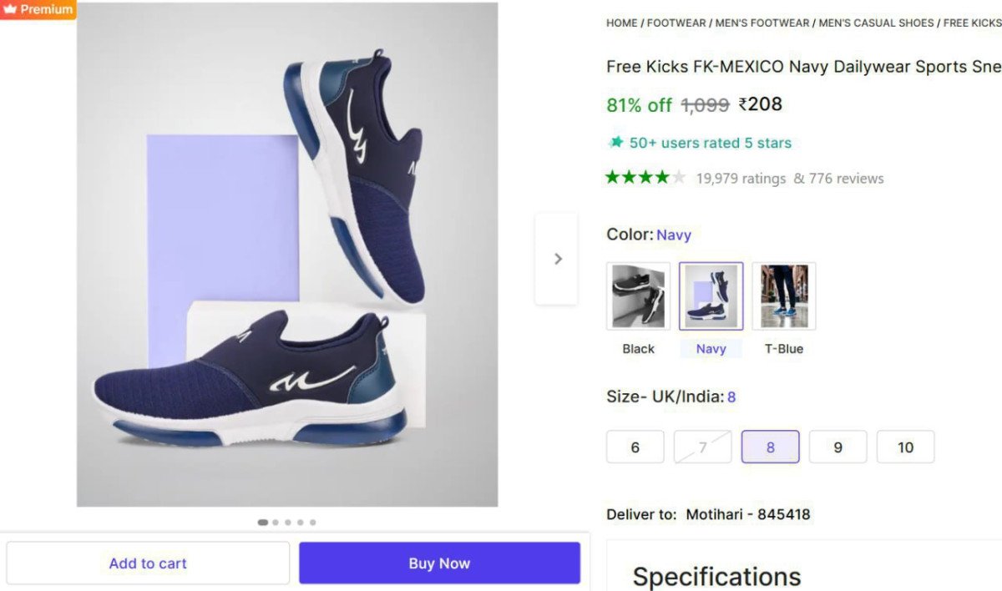Choose the T-Blue color thumbnail
This screenshot has width=1002, height=591.
click(x=783, y=296)
